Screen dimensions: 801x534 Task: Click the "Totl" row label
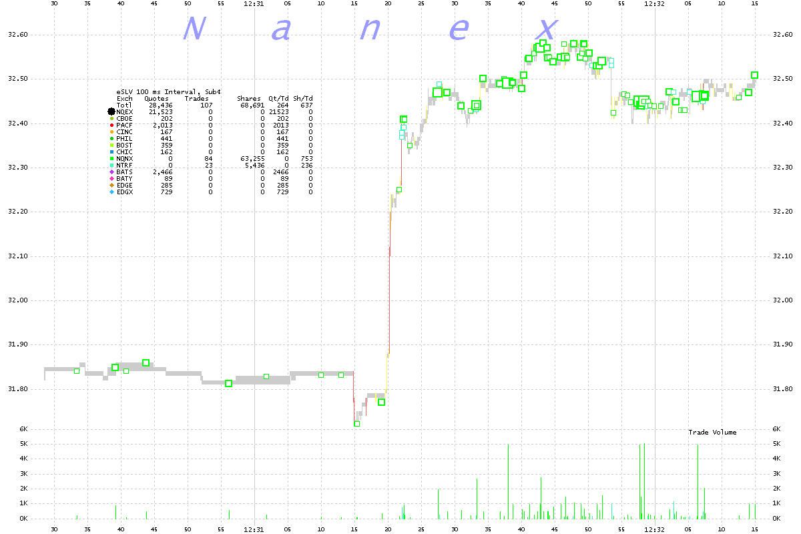coord(125,105)
